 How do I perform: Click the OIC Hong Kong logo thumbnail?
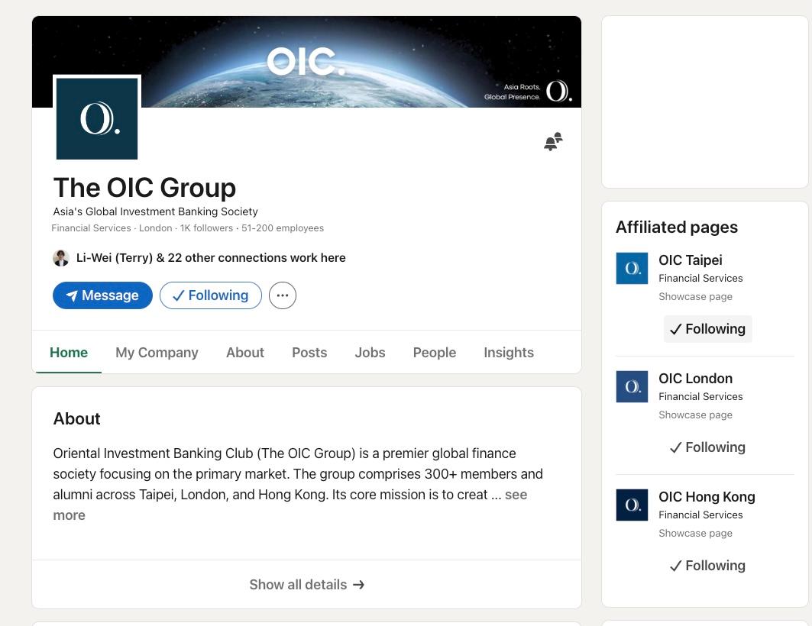[x=632, y=505]
